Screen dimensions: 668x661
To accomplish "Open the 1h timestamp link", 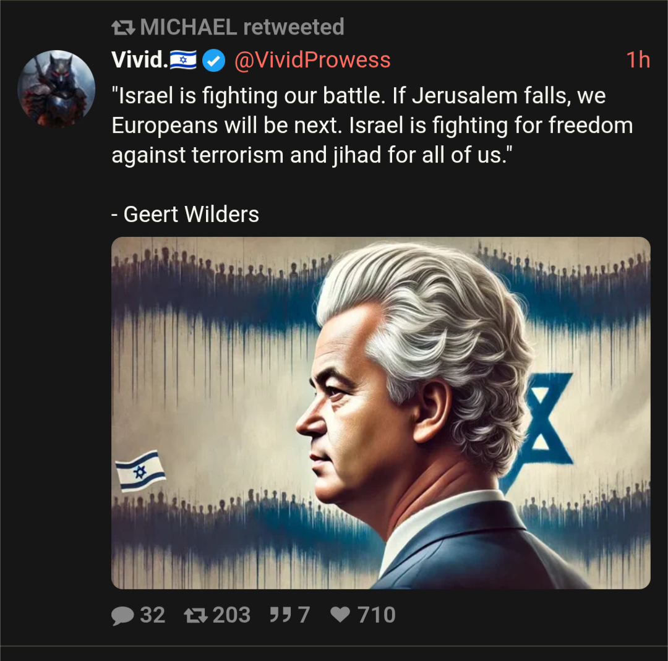I will pos(638,59).
